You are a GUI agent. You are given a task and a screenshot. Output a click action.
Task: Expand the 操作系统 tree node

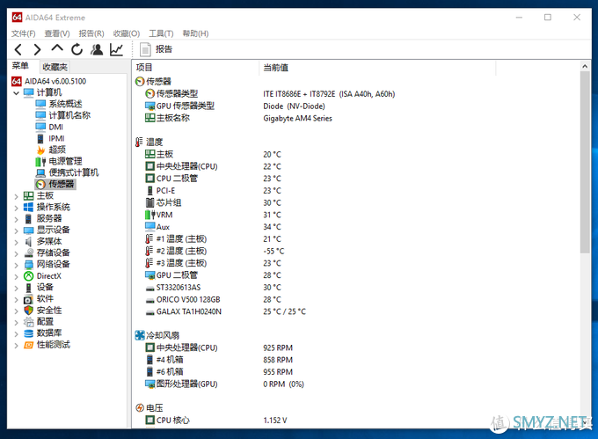click(16, 208)
